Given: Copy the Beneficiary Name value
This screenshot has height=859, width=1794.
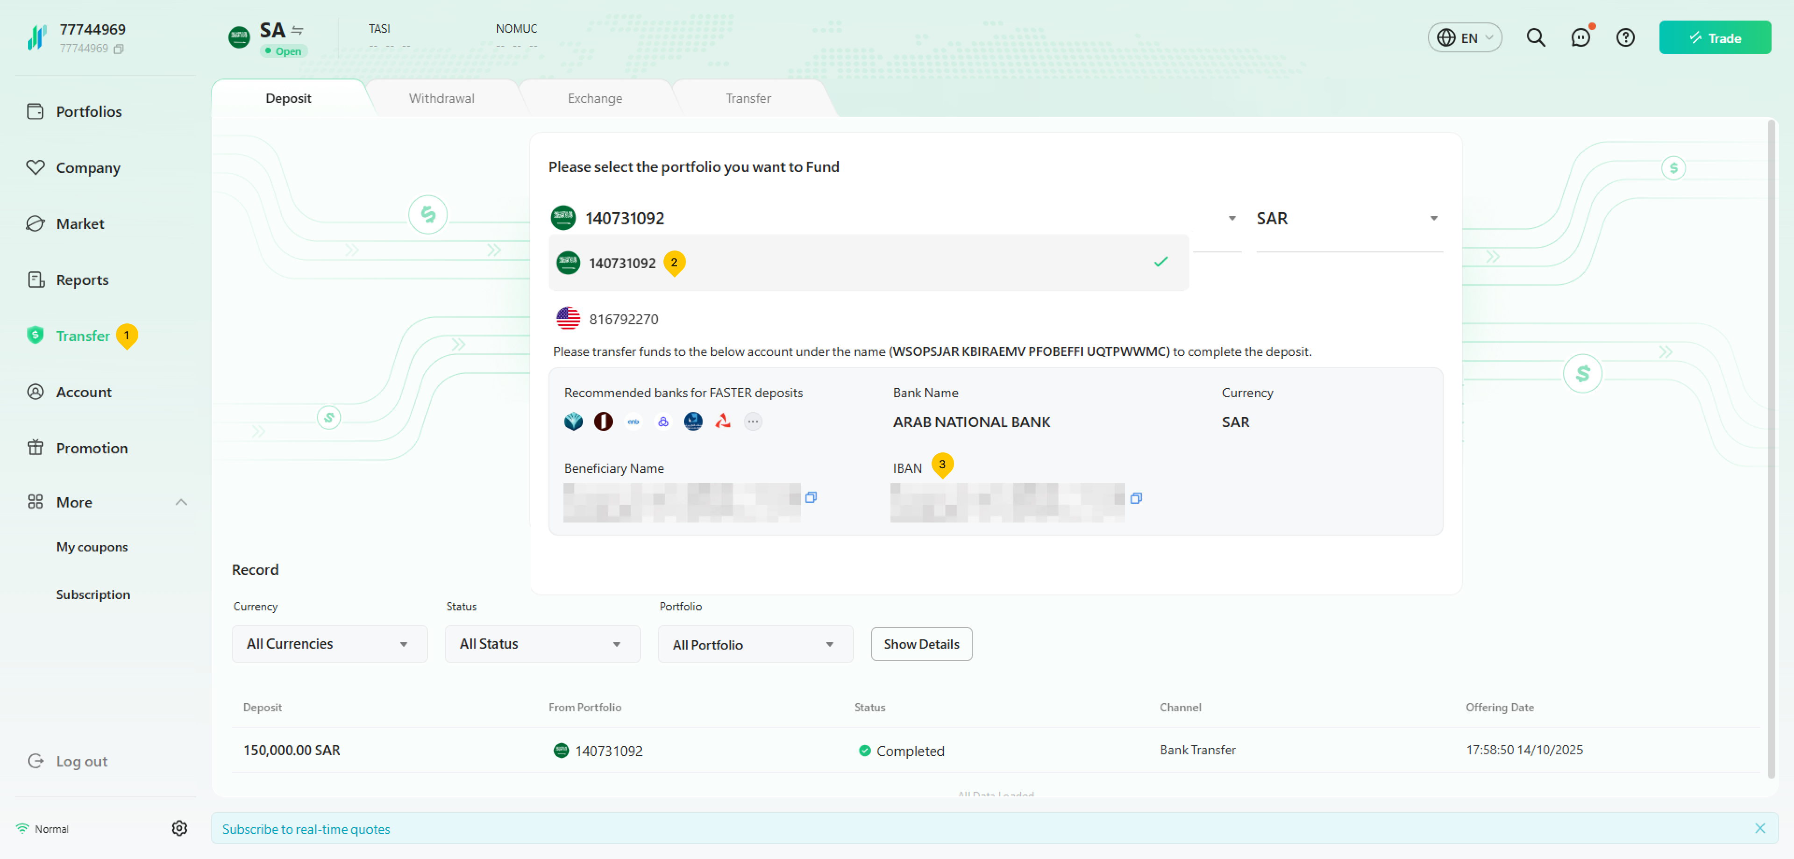Looking at the screenshot, I should (x=811, y=497).
